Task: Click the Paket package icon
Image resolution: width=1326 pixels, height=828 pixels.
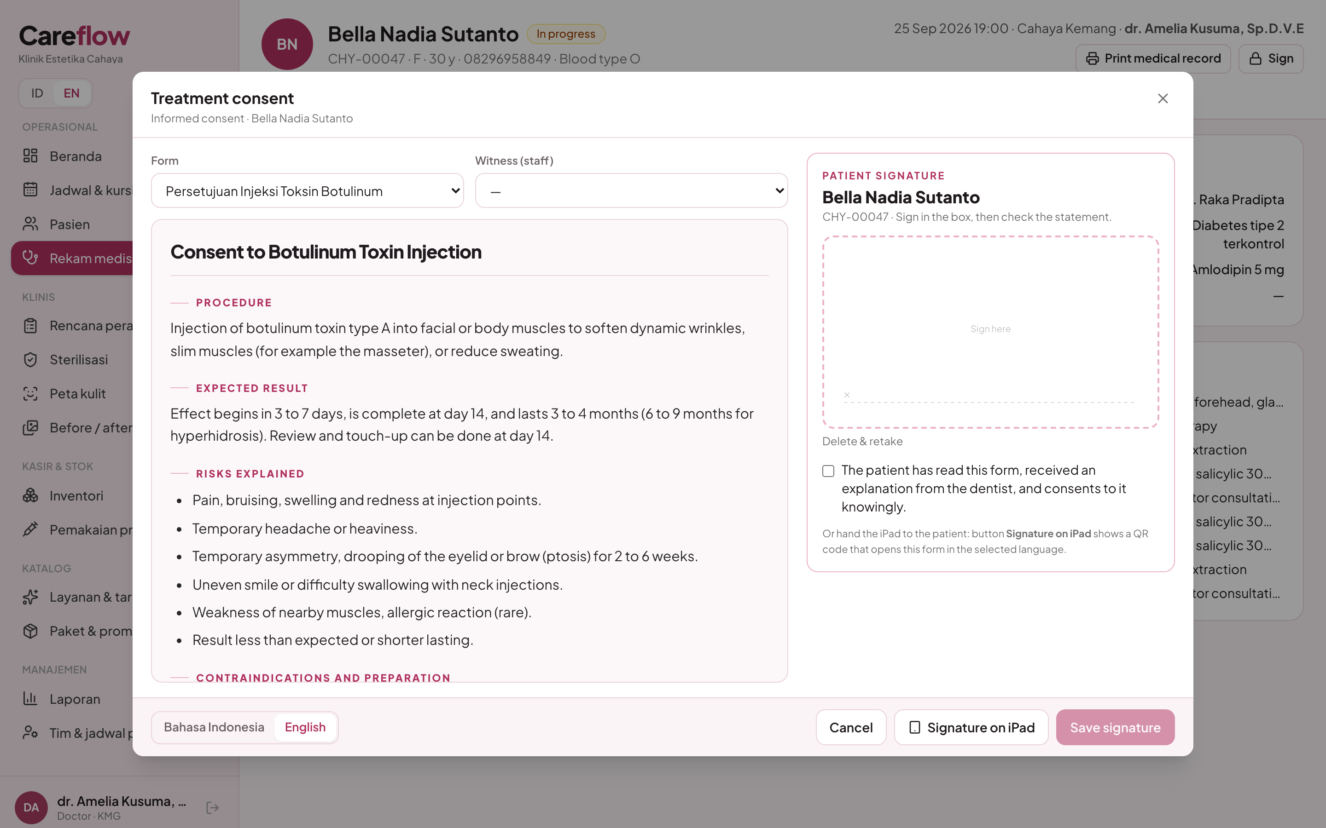Action: coord(30,631)
